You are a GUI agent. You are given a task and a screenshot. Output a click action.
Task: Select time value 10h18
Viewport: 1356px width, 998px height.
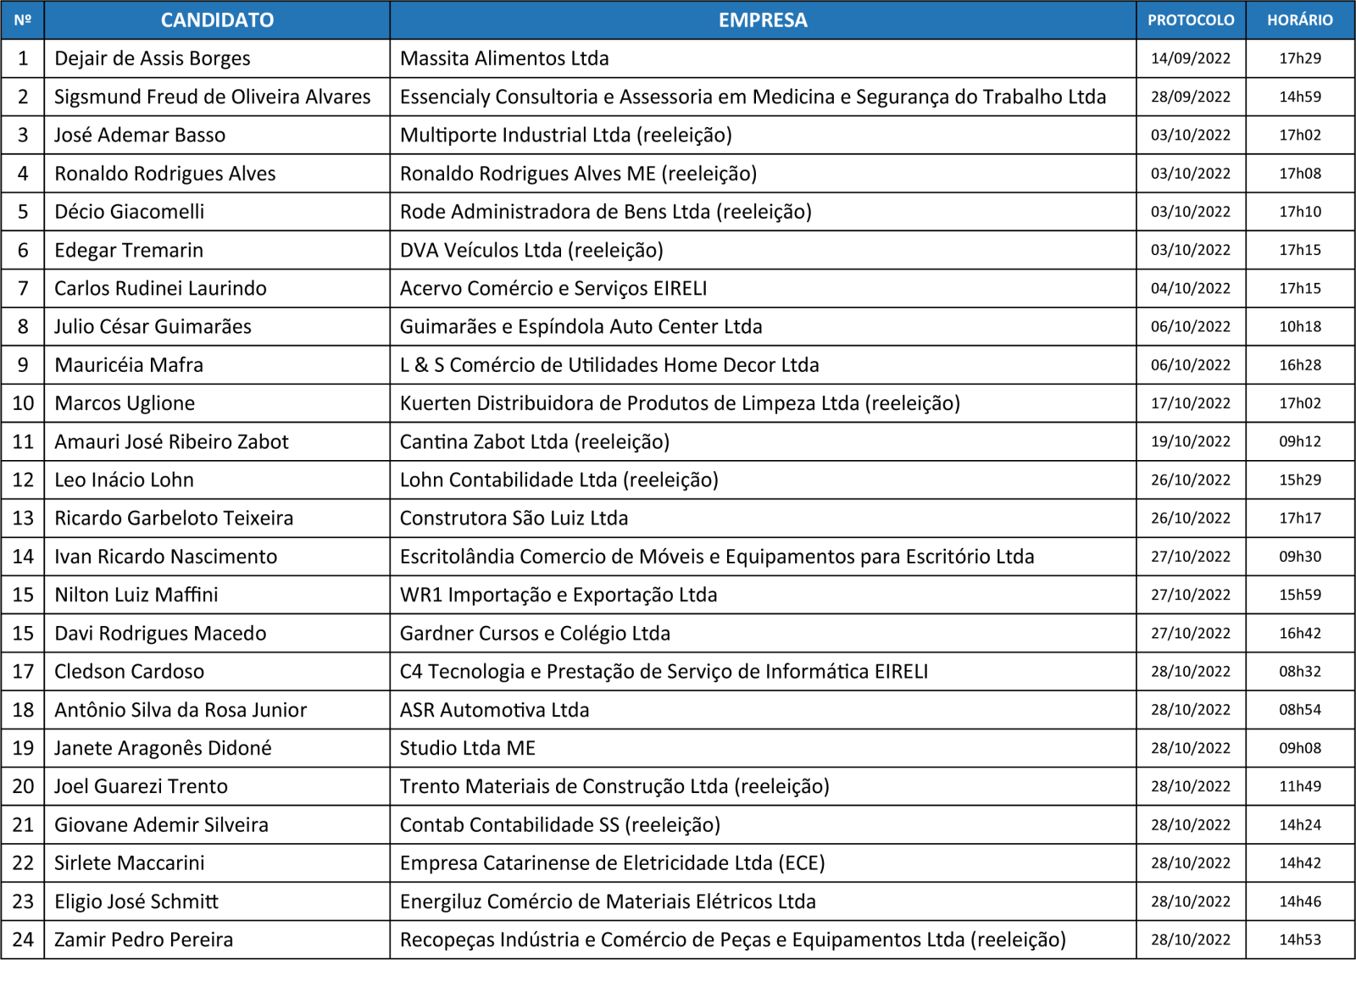(1300, 326)
